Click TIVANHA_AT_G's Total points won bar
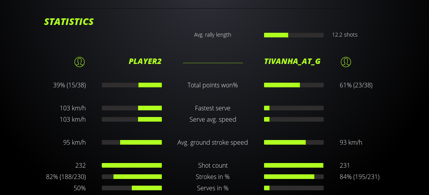 pyautogui.click(x=294, y=85)
